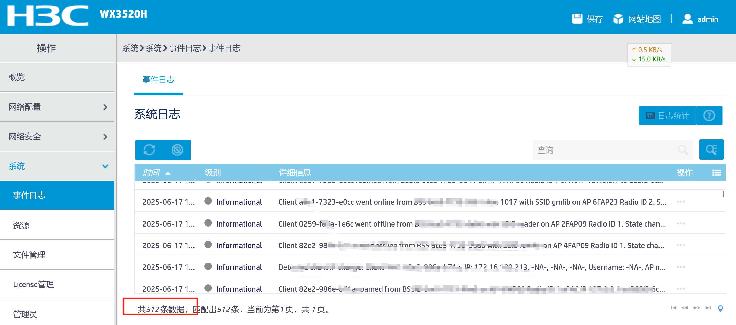This screenshot has width=736, height=325.
Task: Click the help question mark icon
Action: [x=709, y=115]
